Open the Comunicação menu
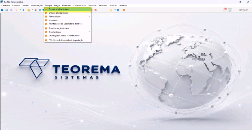The image size is (252, 130). coord(79,5)
